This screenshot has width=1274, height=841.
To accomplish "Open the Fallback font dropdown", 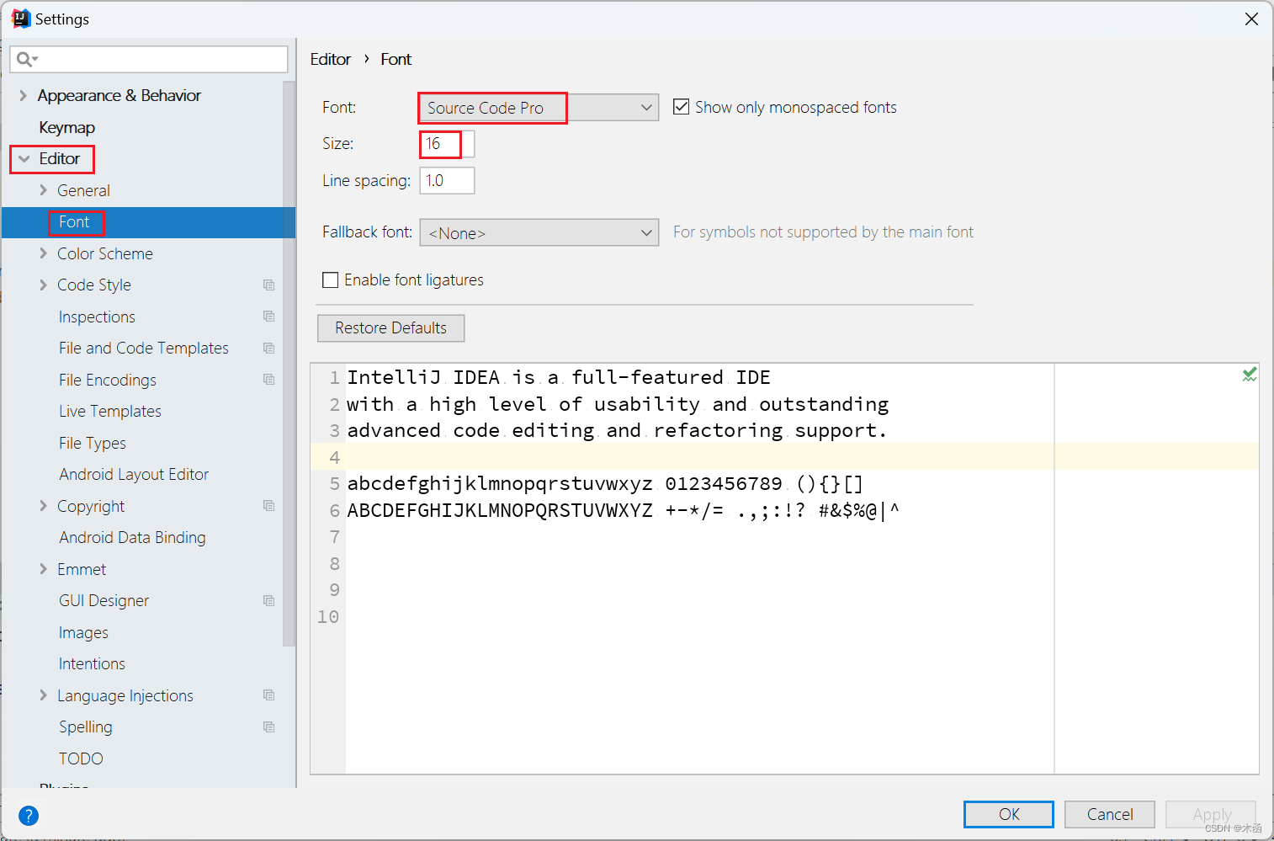I will pyautogui.click(x=539, y=232).
